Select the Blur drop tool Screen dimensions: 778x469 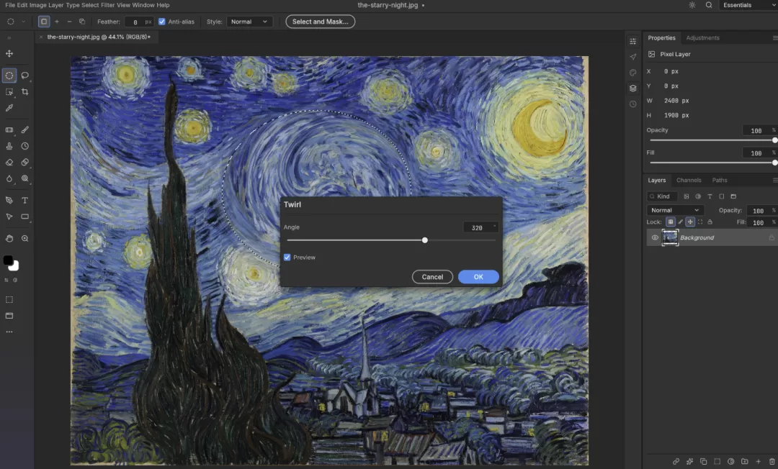click(x=9, y=178)
